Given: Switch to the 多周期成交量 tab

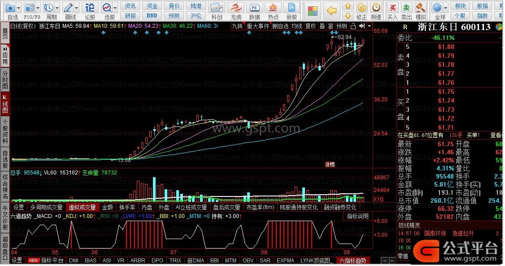Looking at the screenshot, I should pos(46,207).
